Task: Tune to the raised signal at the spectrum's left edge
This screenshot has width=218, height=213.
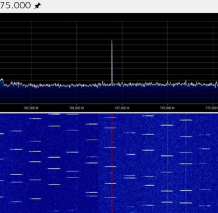Action: tap(2, 81)
